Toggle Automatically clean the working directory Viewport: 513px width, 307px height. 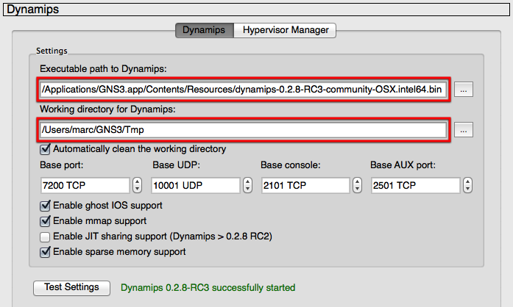coord(45,149)
